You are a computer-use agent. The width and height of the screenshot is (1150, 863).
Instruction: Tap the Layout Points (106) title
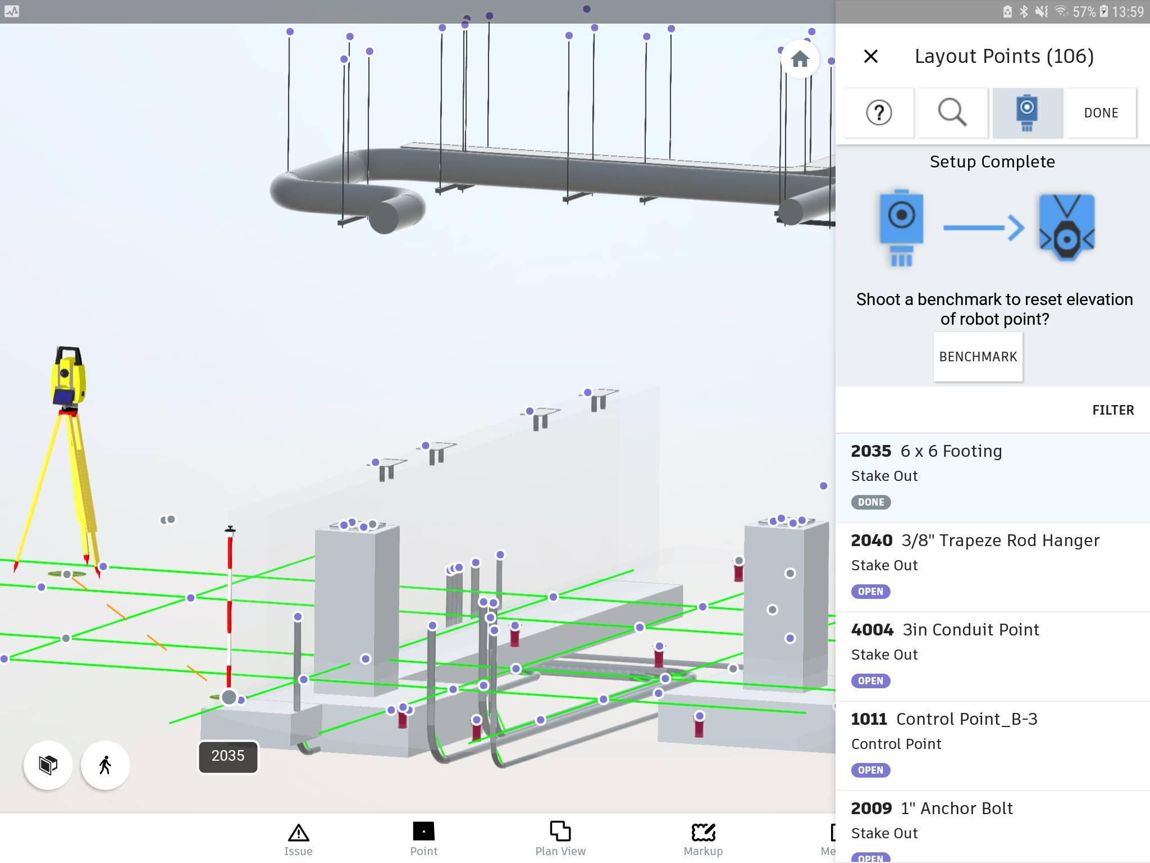(1004, 56)
